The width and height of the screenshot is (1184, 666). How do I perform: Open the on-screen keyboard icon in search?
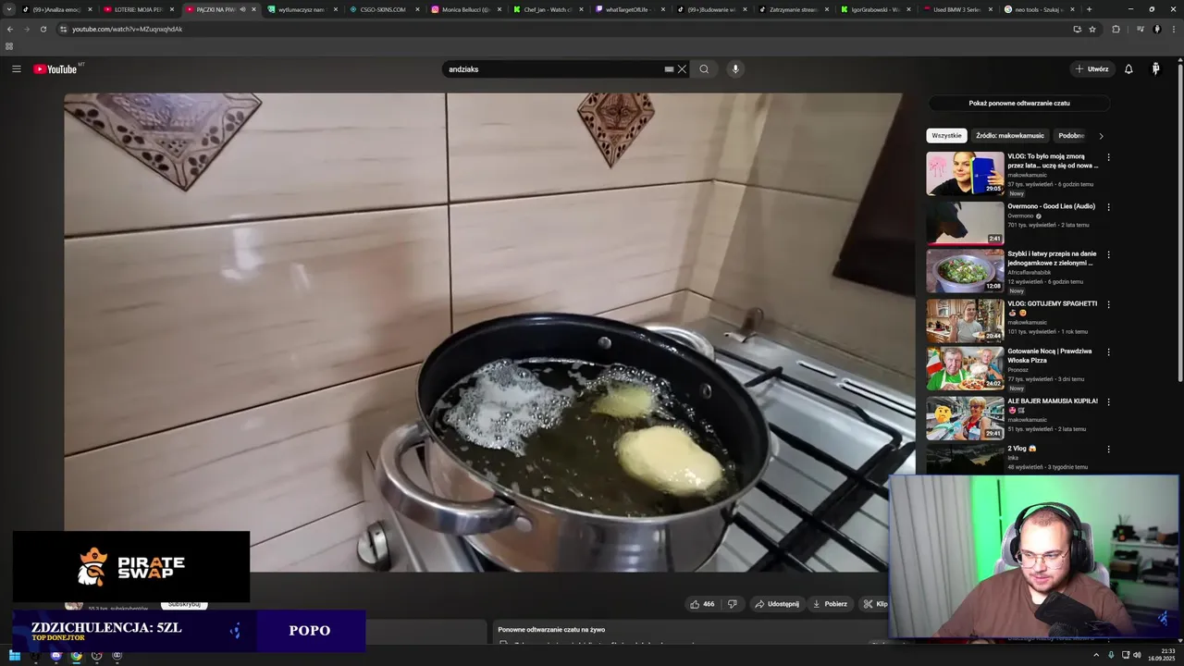click(669, 69)
